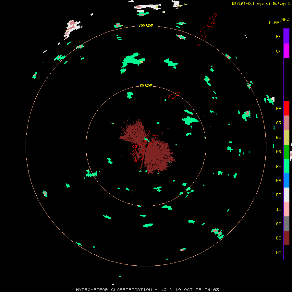Select the GC gray legend swatch
Image resolution: width=292 pixels, height=292 pixels.
click(x=286, y=224)
